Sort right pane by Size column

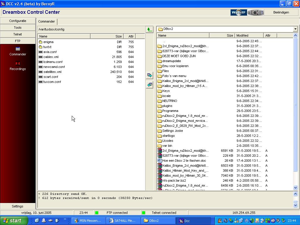pyautogui.click(x=222, y=35)
